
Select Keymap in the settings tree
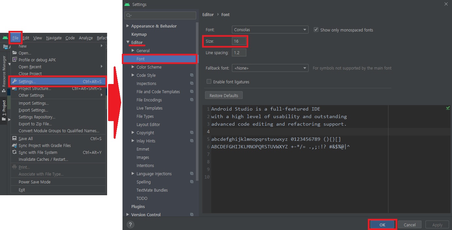click(139, 34)
